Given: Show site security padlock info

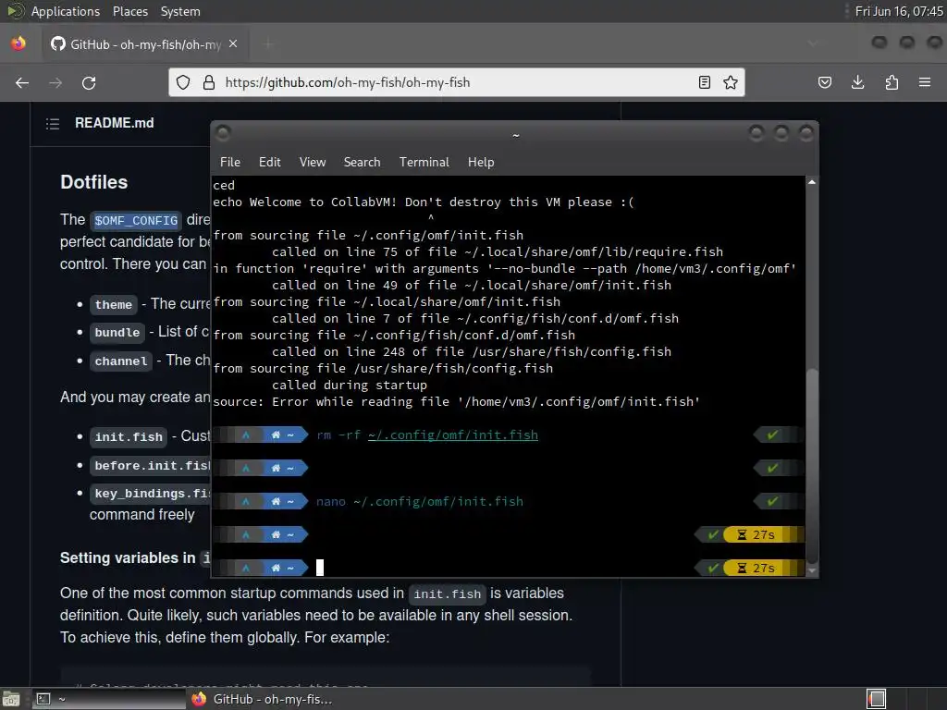Looking at the screenshot, I should click(x=209, y=82).
